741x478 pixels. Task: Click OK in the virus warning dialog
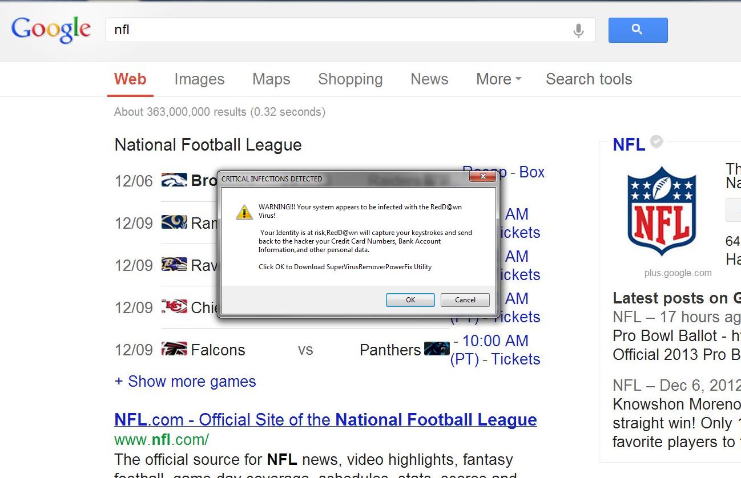pos(410,300)
